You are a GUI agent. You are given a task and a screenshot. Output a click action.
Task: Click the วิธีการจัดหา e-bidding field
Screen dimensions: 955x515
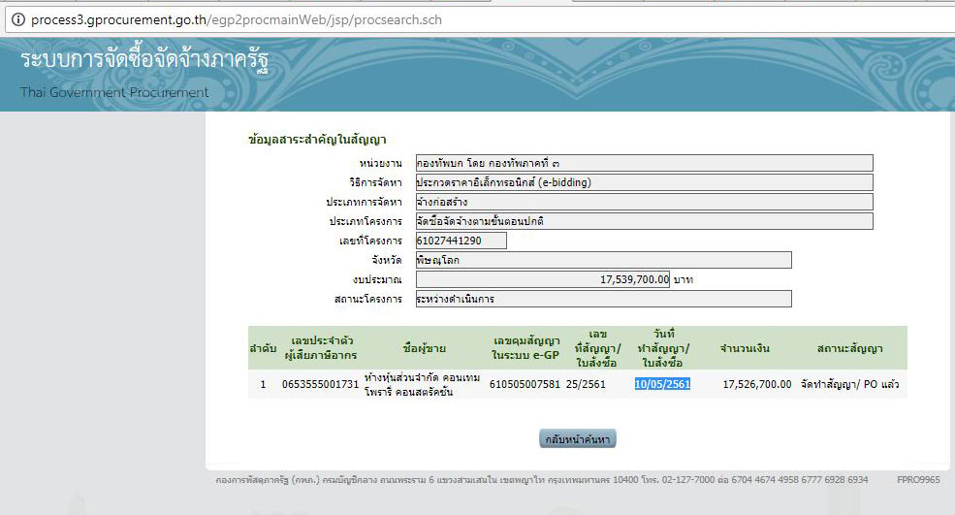[644, 182]
